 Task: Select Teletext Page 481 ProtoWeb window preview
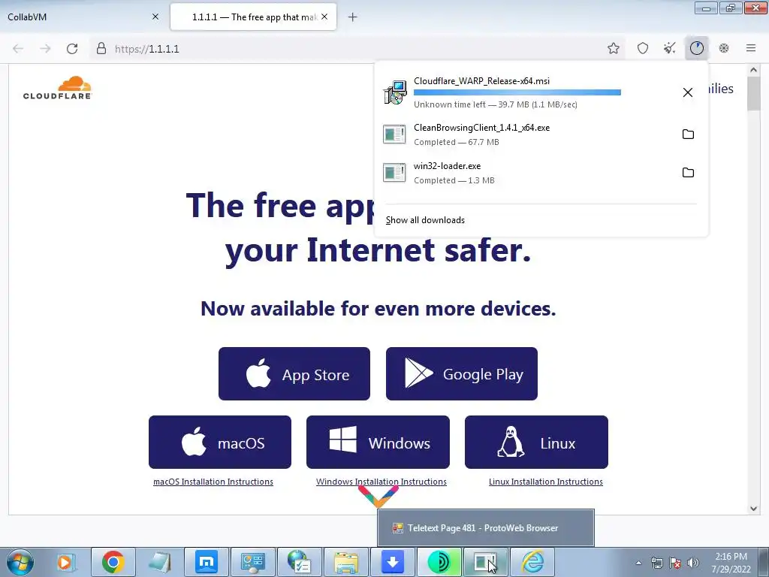(x=486, y=528)
